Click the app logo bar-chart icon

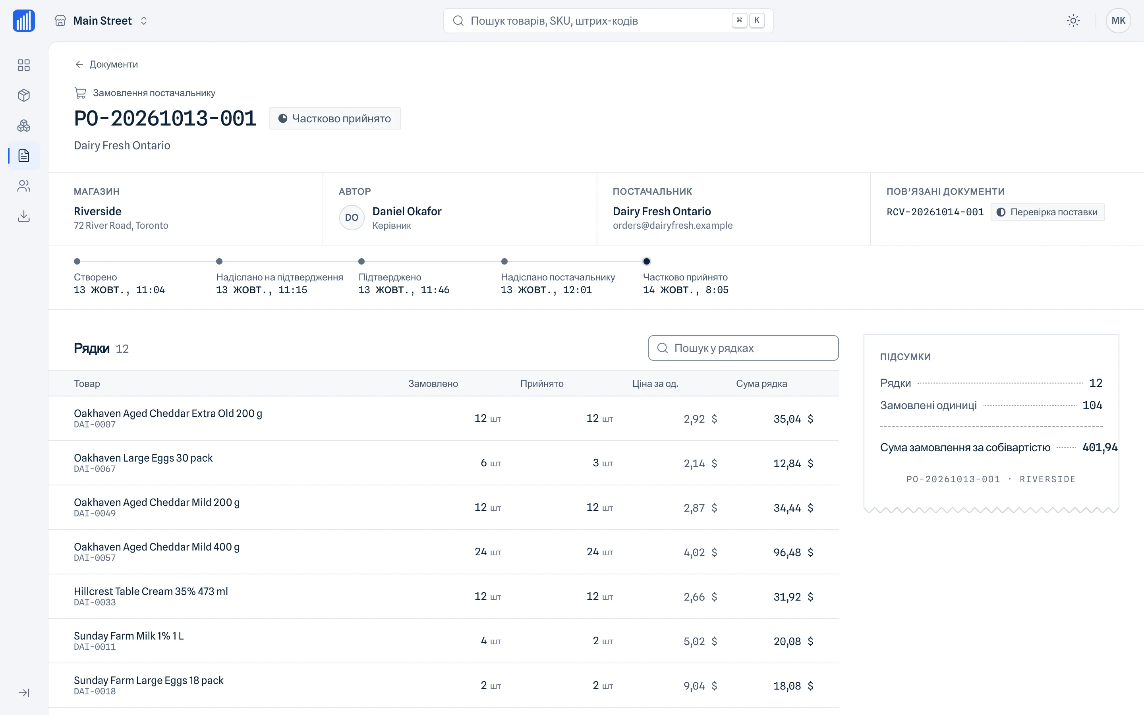pos(24,21)
